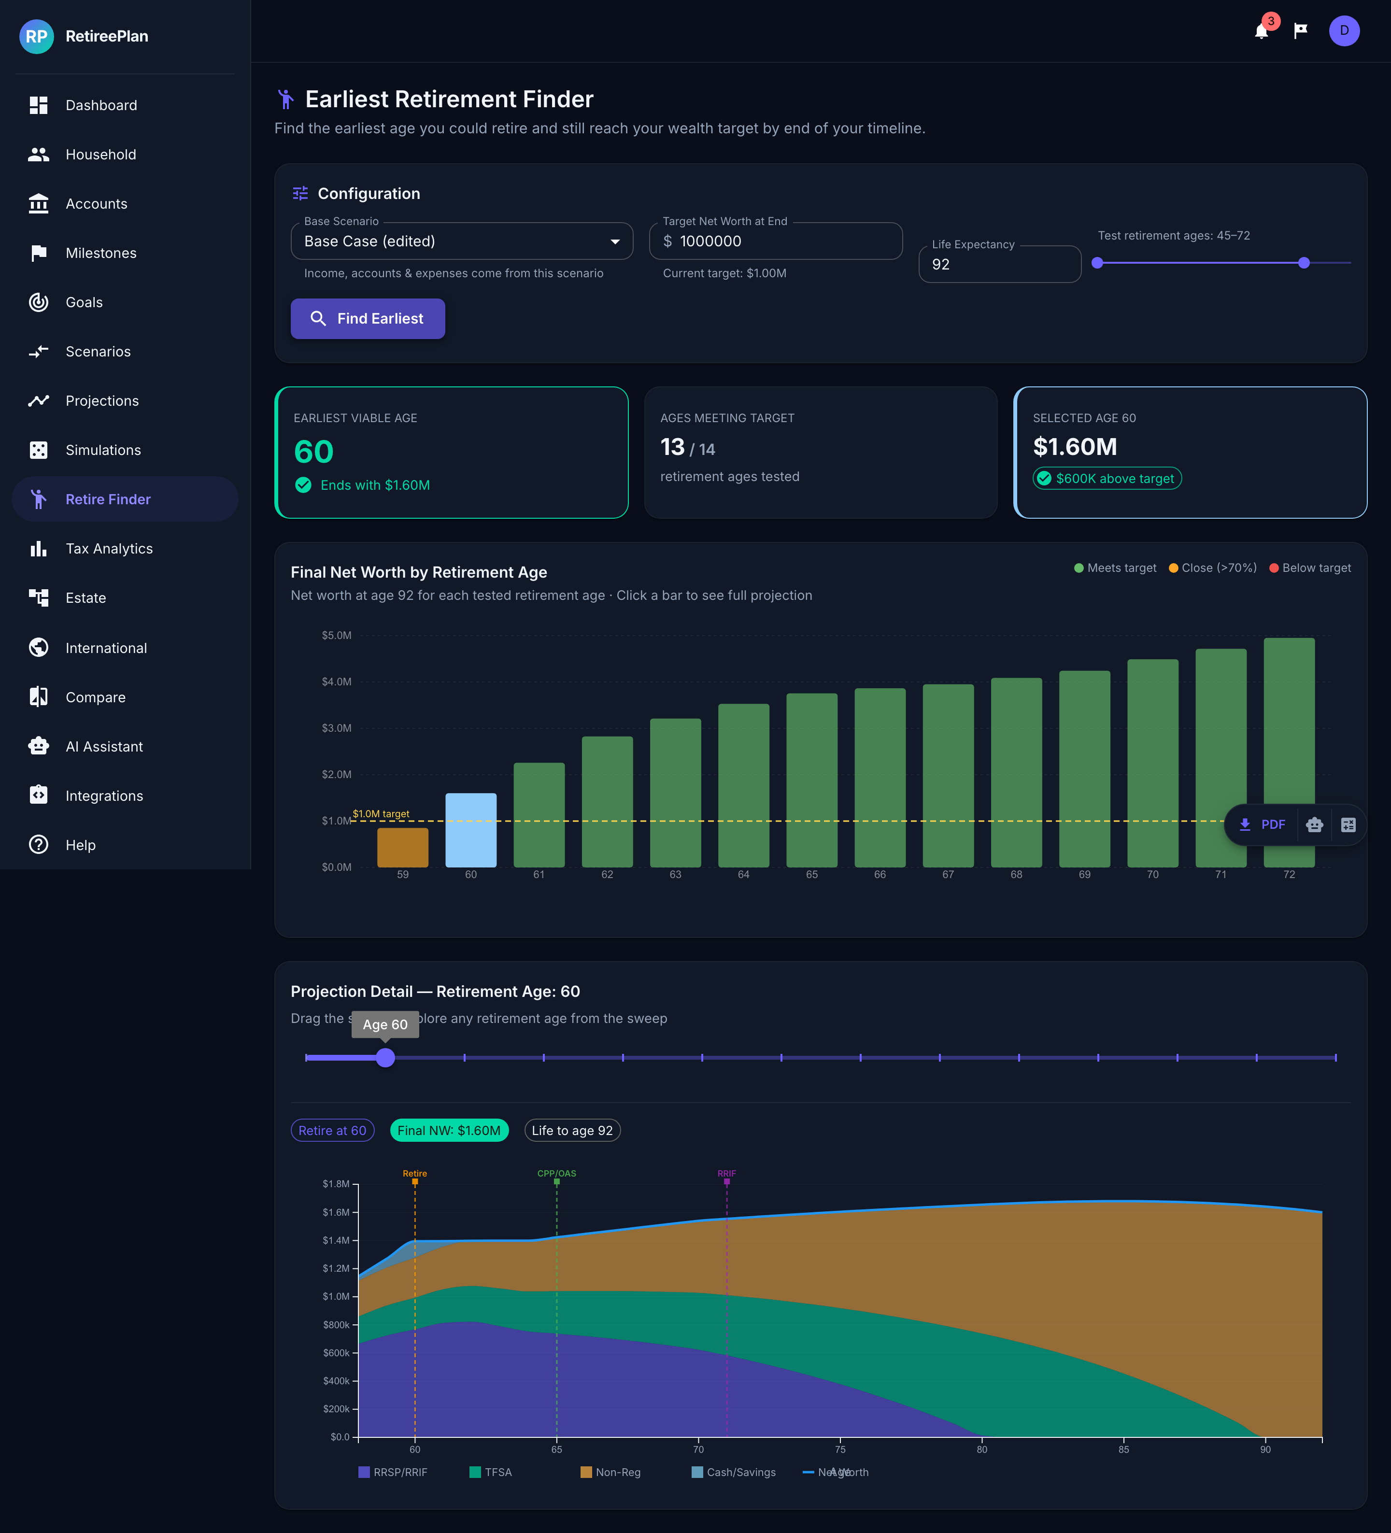Screen dimensions: 1391x1533
Task: Toggle the RRSP/RRIF legend series
Action: click(393, 1472)
